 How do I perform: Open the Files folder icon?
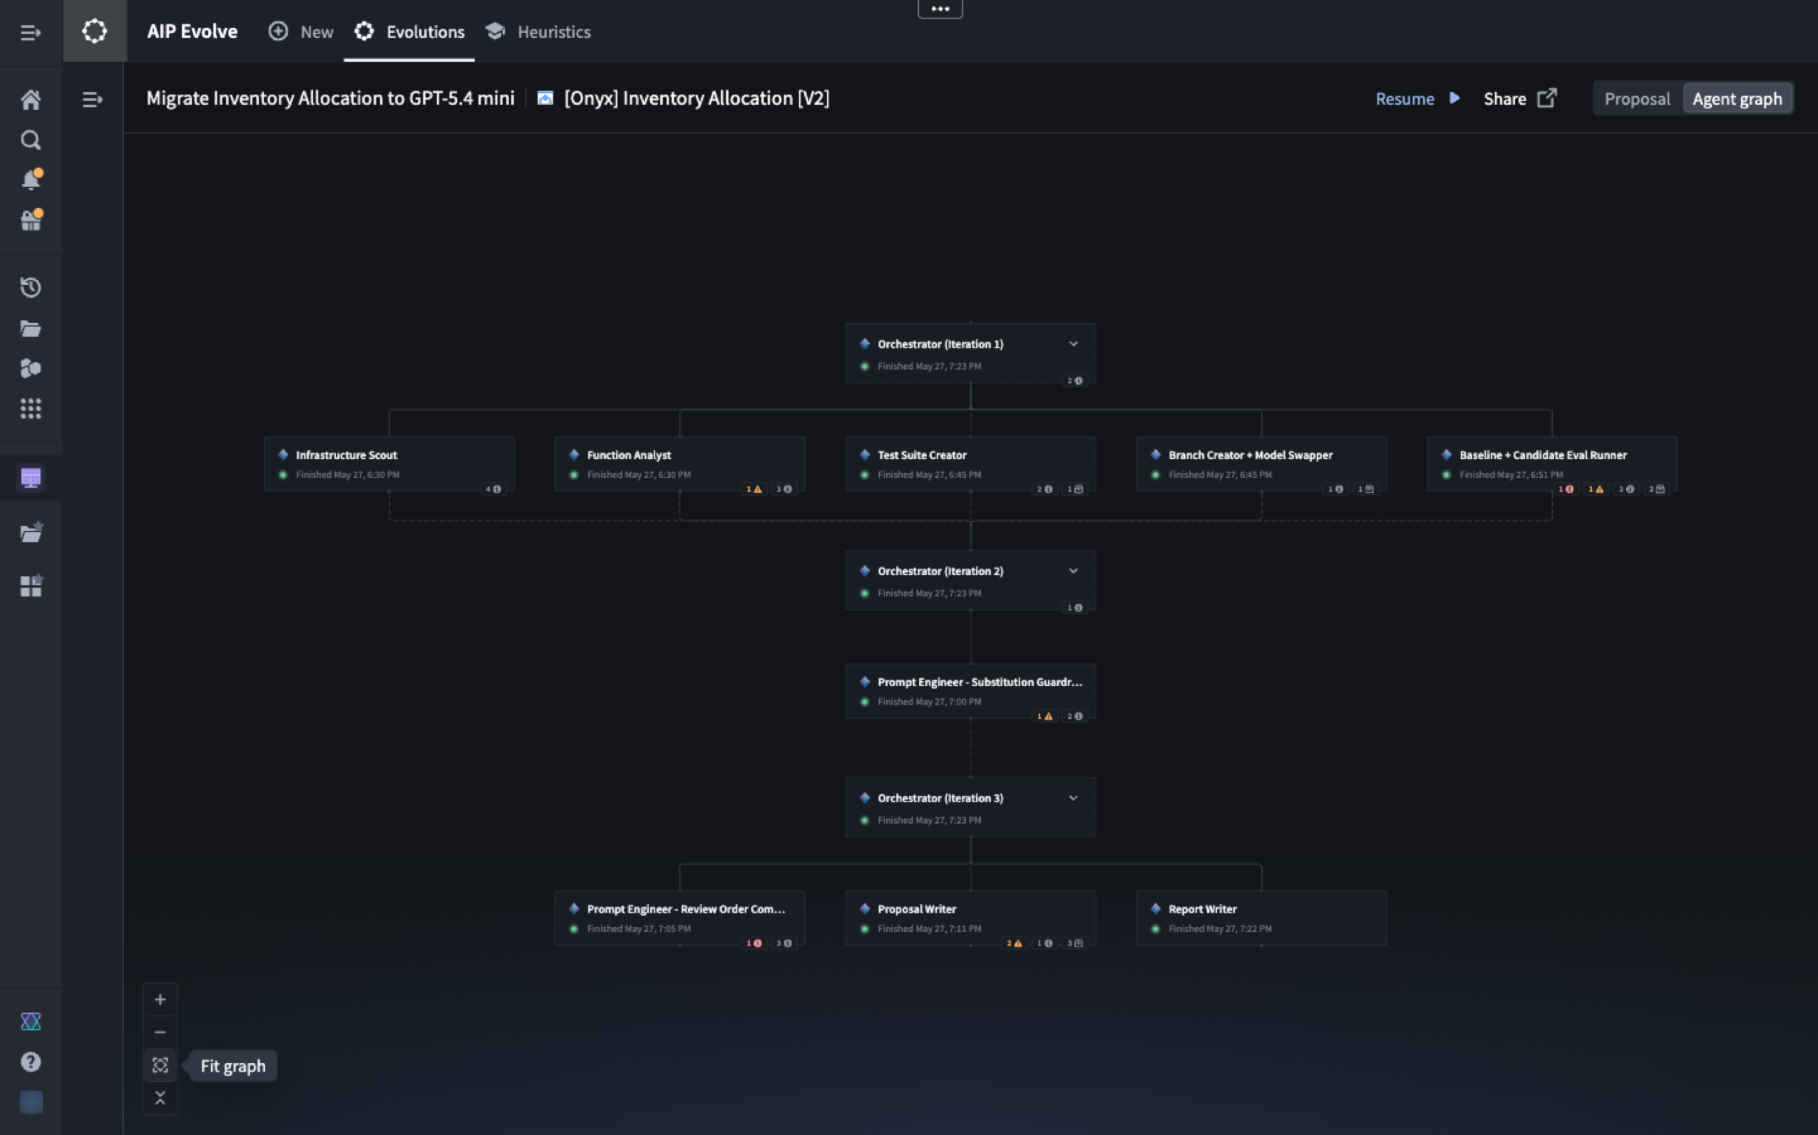point(31,328)
